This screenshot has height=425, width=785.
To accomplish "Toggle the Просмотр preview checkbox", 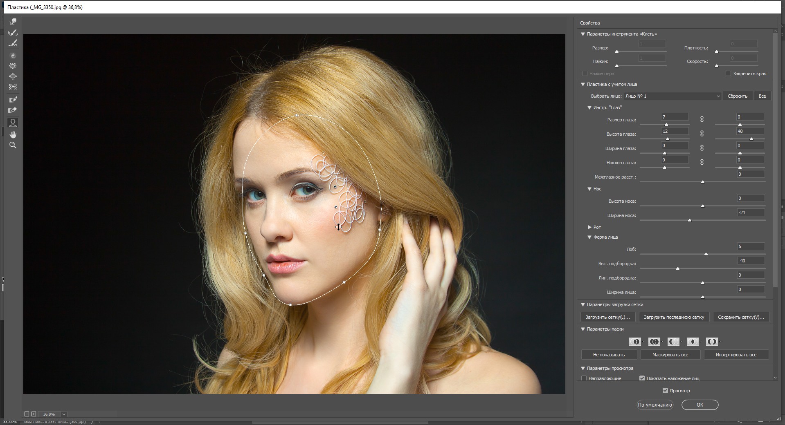I will (665, 391).
